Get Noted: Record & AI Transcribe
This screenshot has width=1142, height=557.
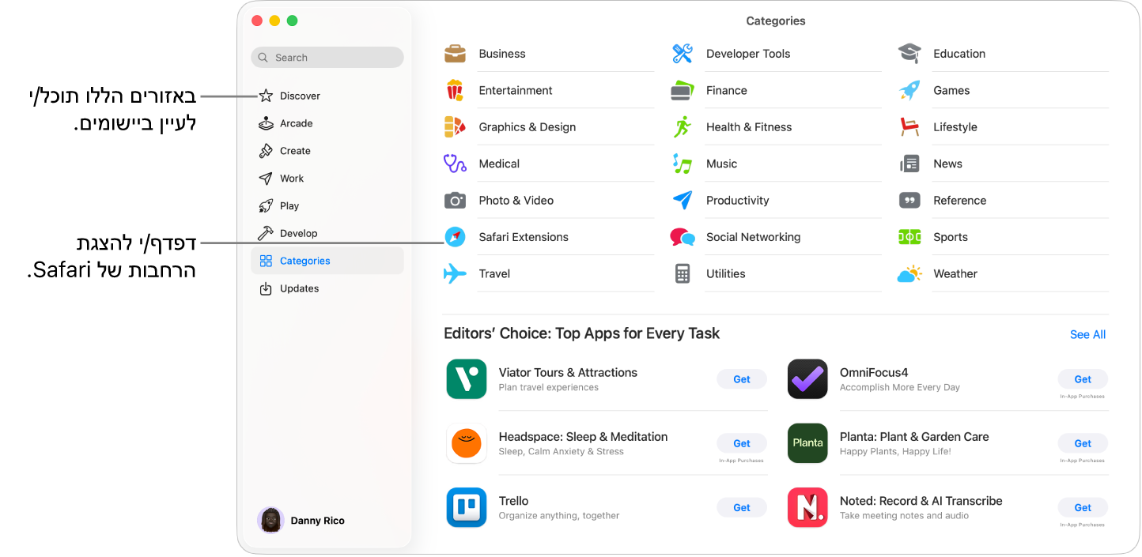pyautogui.click(x=1083, y=508)
